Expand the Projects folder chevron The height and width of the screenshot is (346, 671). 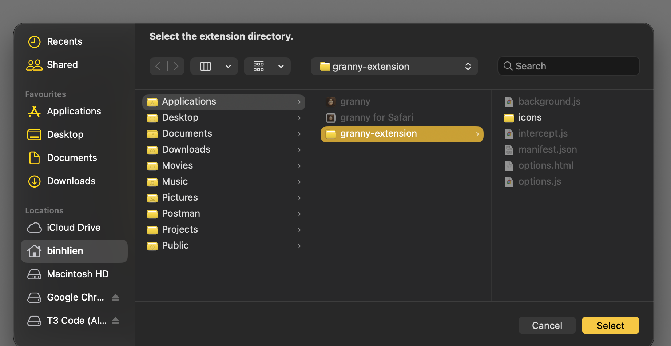(299, 230)
